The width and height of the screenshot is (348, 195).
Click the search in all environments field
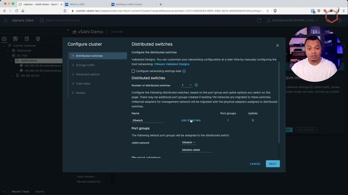(x=63, y=21)
